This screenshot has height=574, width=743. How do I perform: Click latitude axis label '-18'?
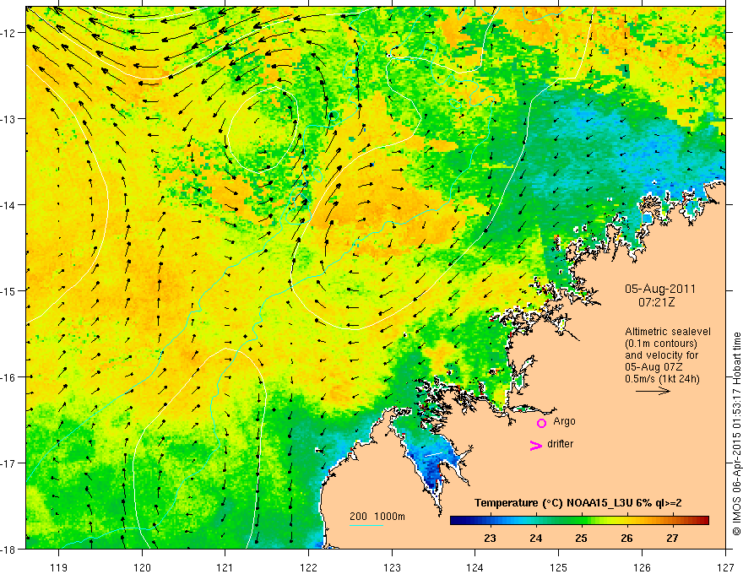tap(8, 549)
